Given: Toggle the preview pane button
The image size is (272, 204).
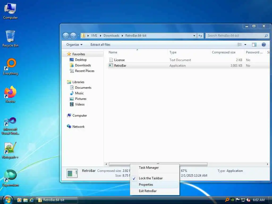Looking at the screenshot, I should 254,45.
